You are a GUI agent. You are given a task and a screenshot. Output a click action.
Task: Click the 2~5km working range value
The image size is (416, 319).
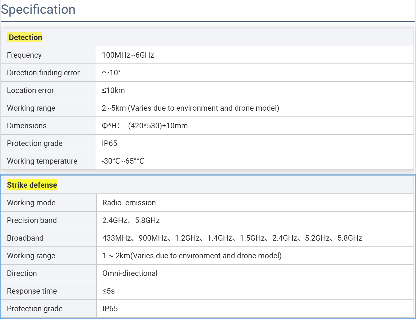point(190,108)
